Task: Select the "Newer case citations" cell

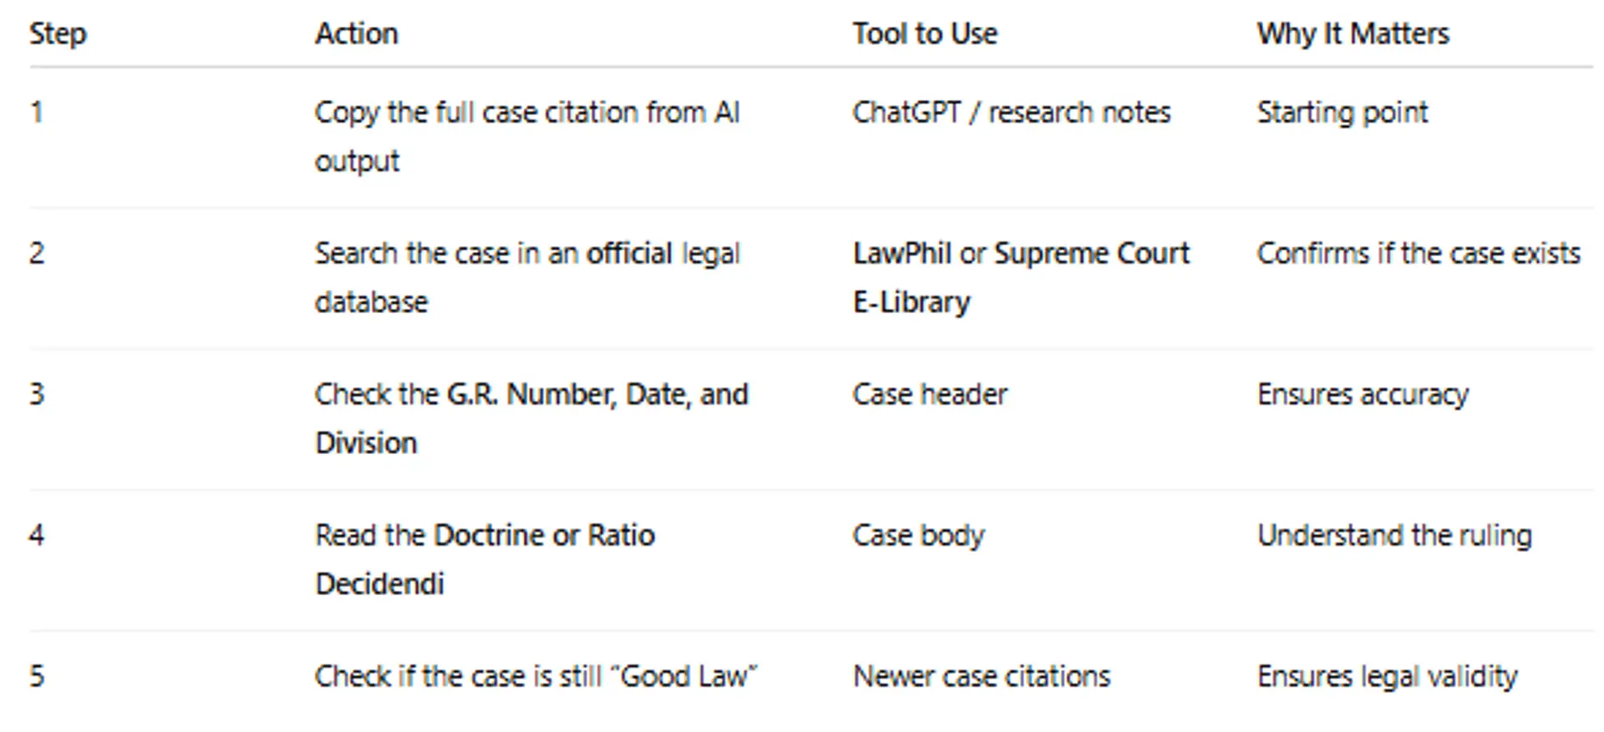Action: [982, 676]
